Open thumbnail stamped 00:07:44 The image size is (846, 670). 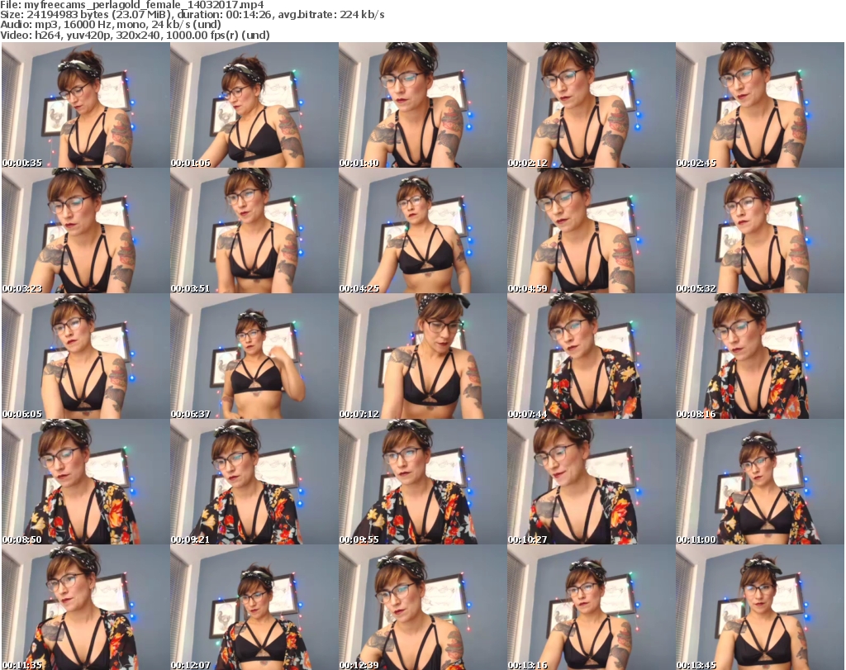tap(592, 356)
